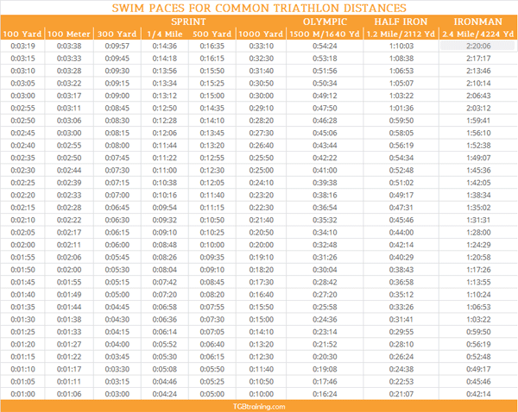Open the TGBtraining.com footer link
518x412 pixels.
[259, 406]
